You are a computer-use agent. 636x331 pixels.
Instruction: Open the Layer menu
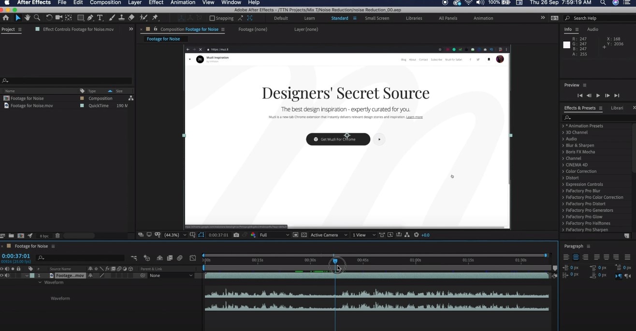pos(135,2)
